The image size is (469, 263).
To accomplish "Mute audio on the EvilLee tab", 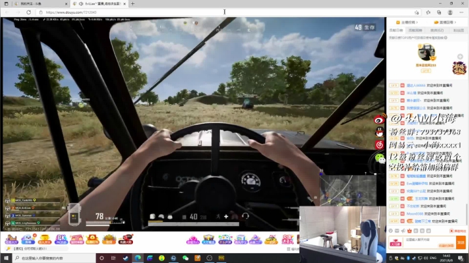I will pyautogui.click(x=81, y=4).
